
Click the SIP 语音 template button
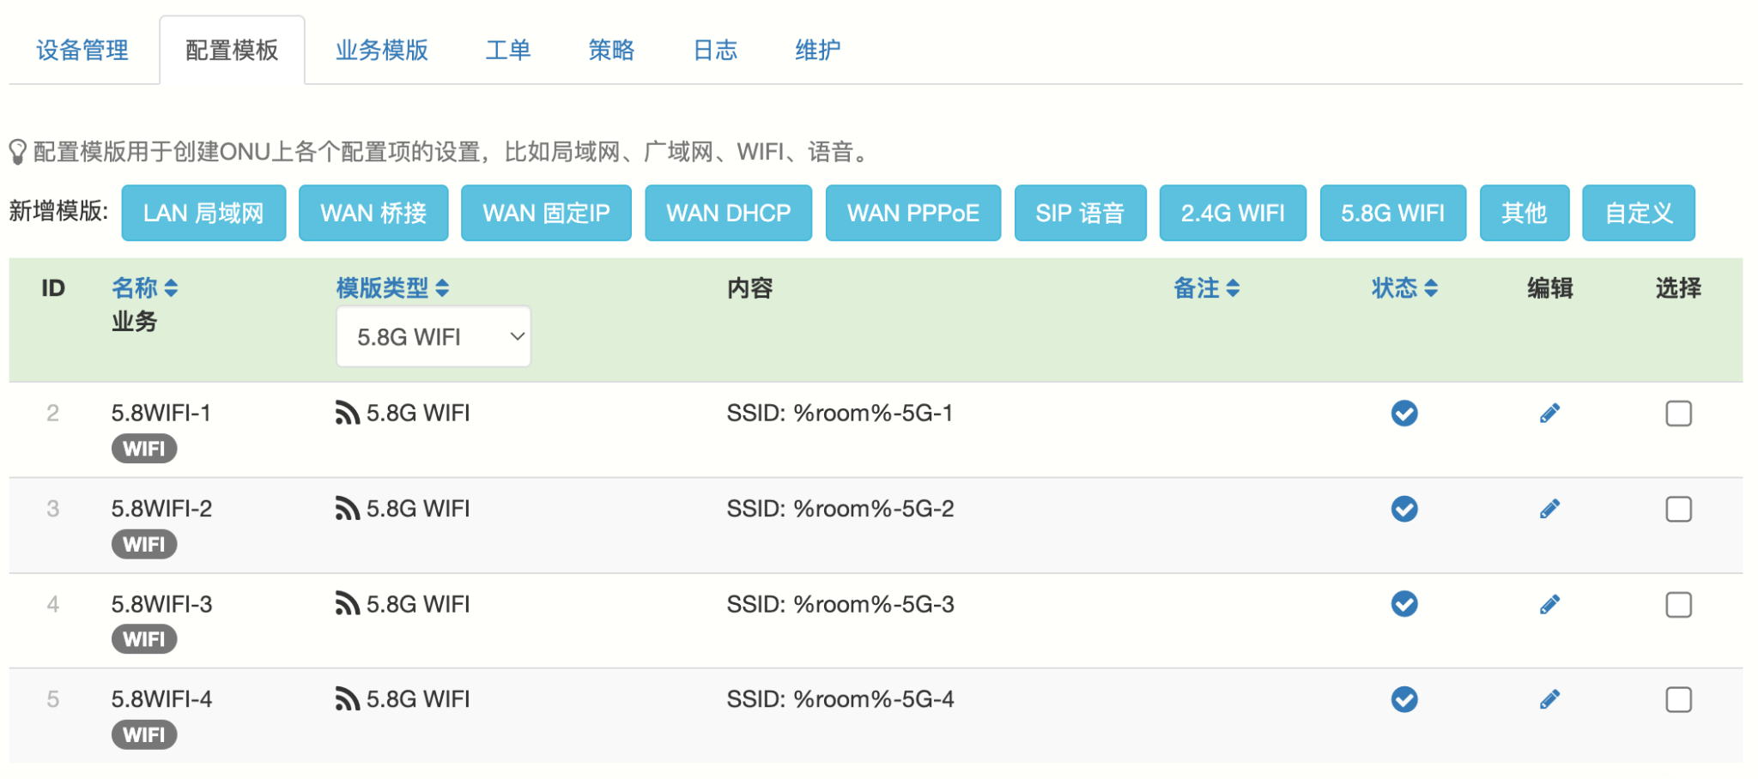pos(1080,213)
